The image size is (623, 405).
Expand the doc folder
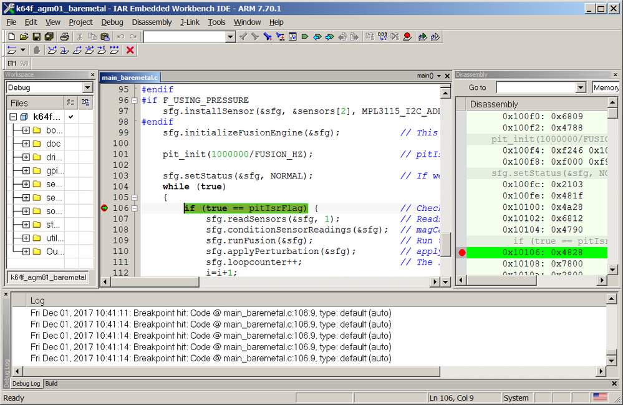click(26, 144)
